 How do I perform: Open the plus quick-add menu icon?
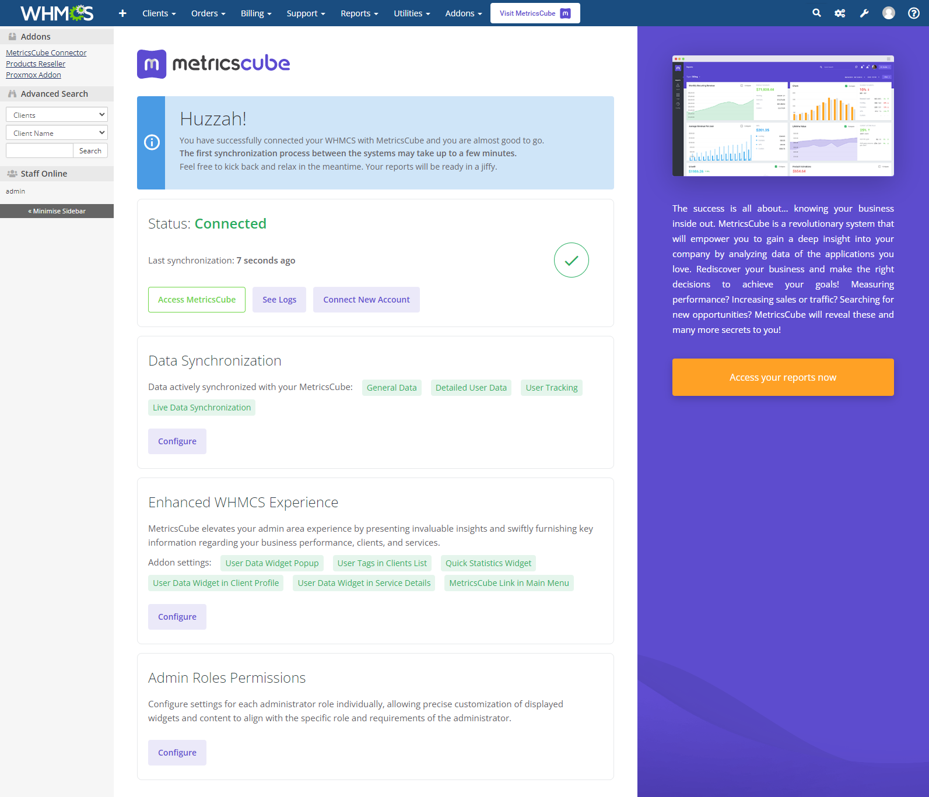tap(122, 13)
